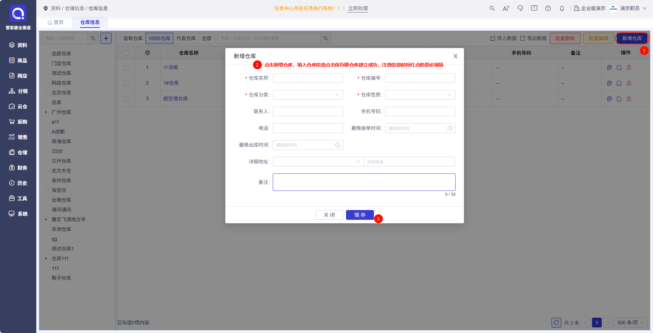This screenshot has width=653, height=333.
Task: Tick the checkbox for 1#仓库 row
Action: 126,83
